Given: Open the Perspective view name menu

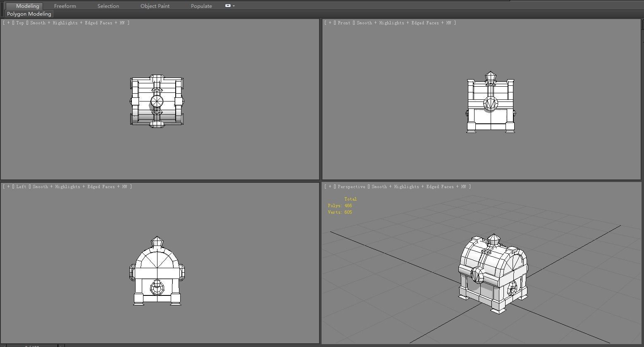Looking at the screenshot, I should point(351,186).
